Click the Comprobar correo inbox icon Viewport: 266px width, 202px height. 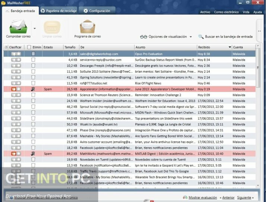pos(18,26)
